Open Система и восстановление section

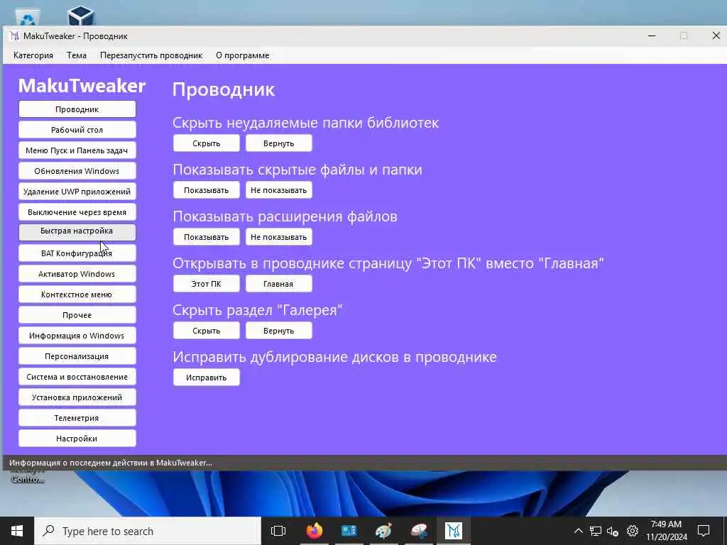(x=77, y=377)
